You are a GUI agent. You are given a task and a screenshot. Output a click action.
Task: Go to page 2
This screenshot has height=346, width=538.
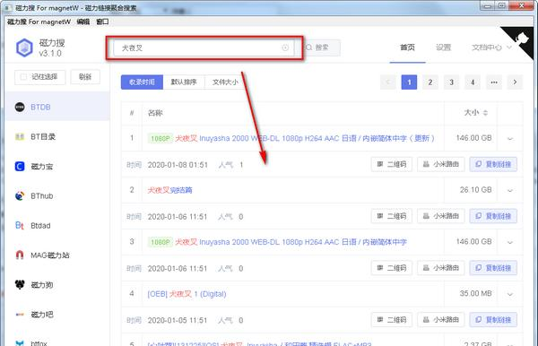coord(430,82)
